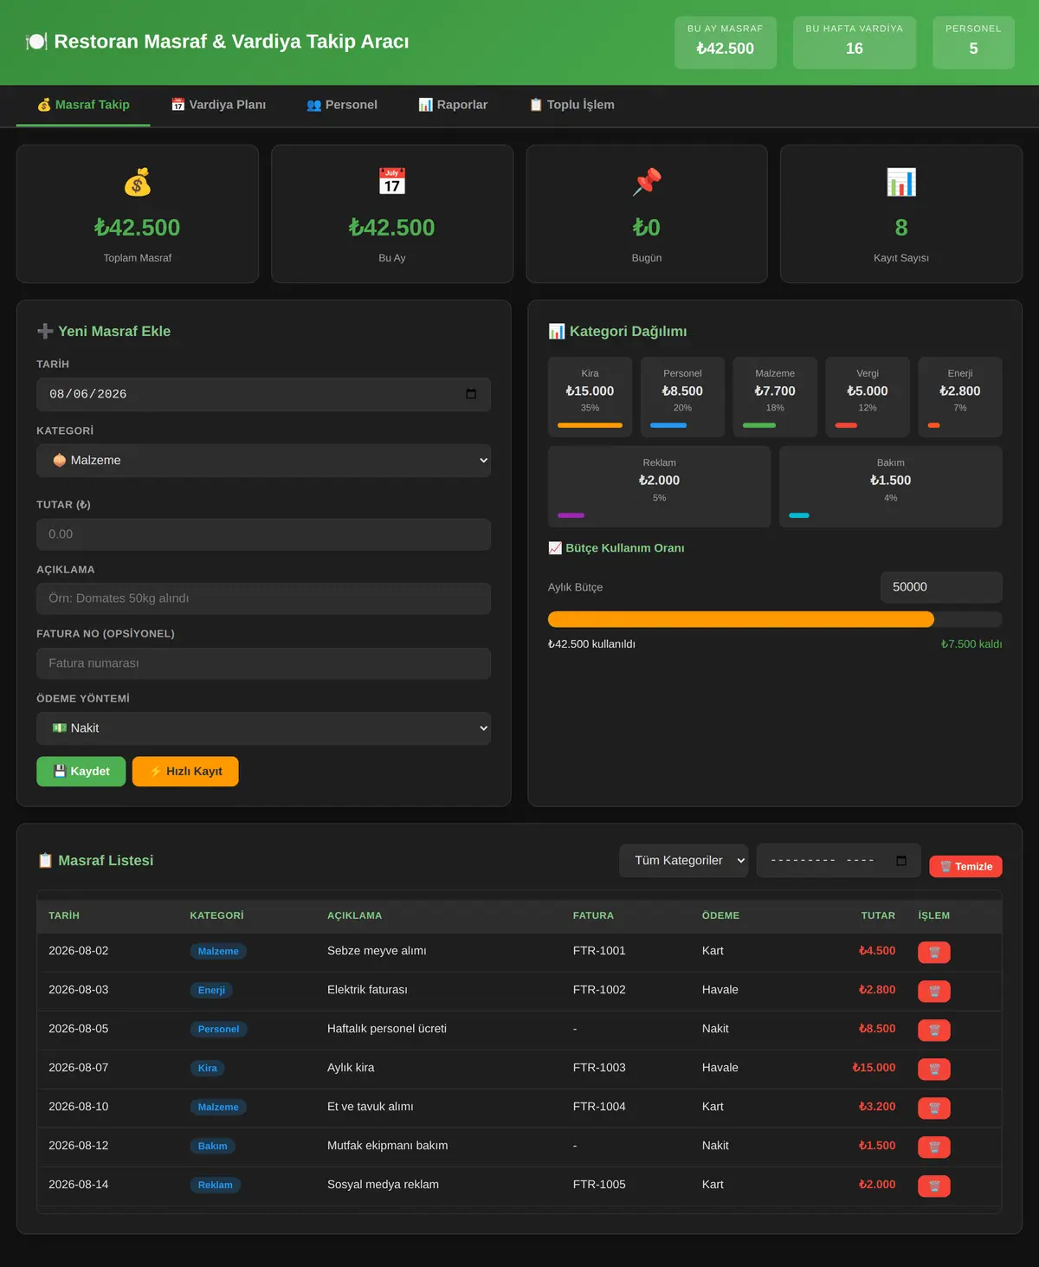Image resolution: width=1039 pixels, height=1267 pixels.
Task: Click the Reklam category card showing ₺2.000
Action: coord(659,487)
